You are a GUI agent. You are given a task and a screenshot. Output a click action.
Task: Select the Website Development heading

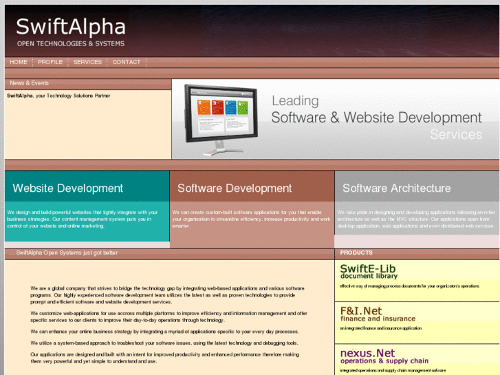coord(68,188)
